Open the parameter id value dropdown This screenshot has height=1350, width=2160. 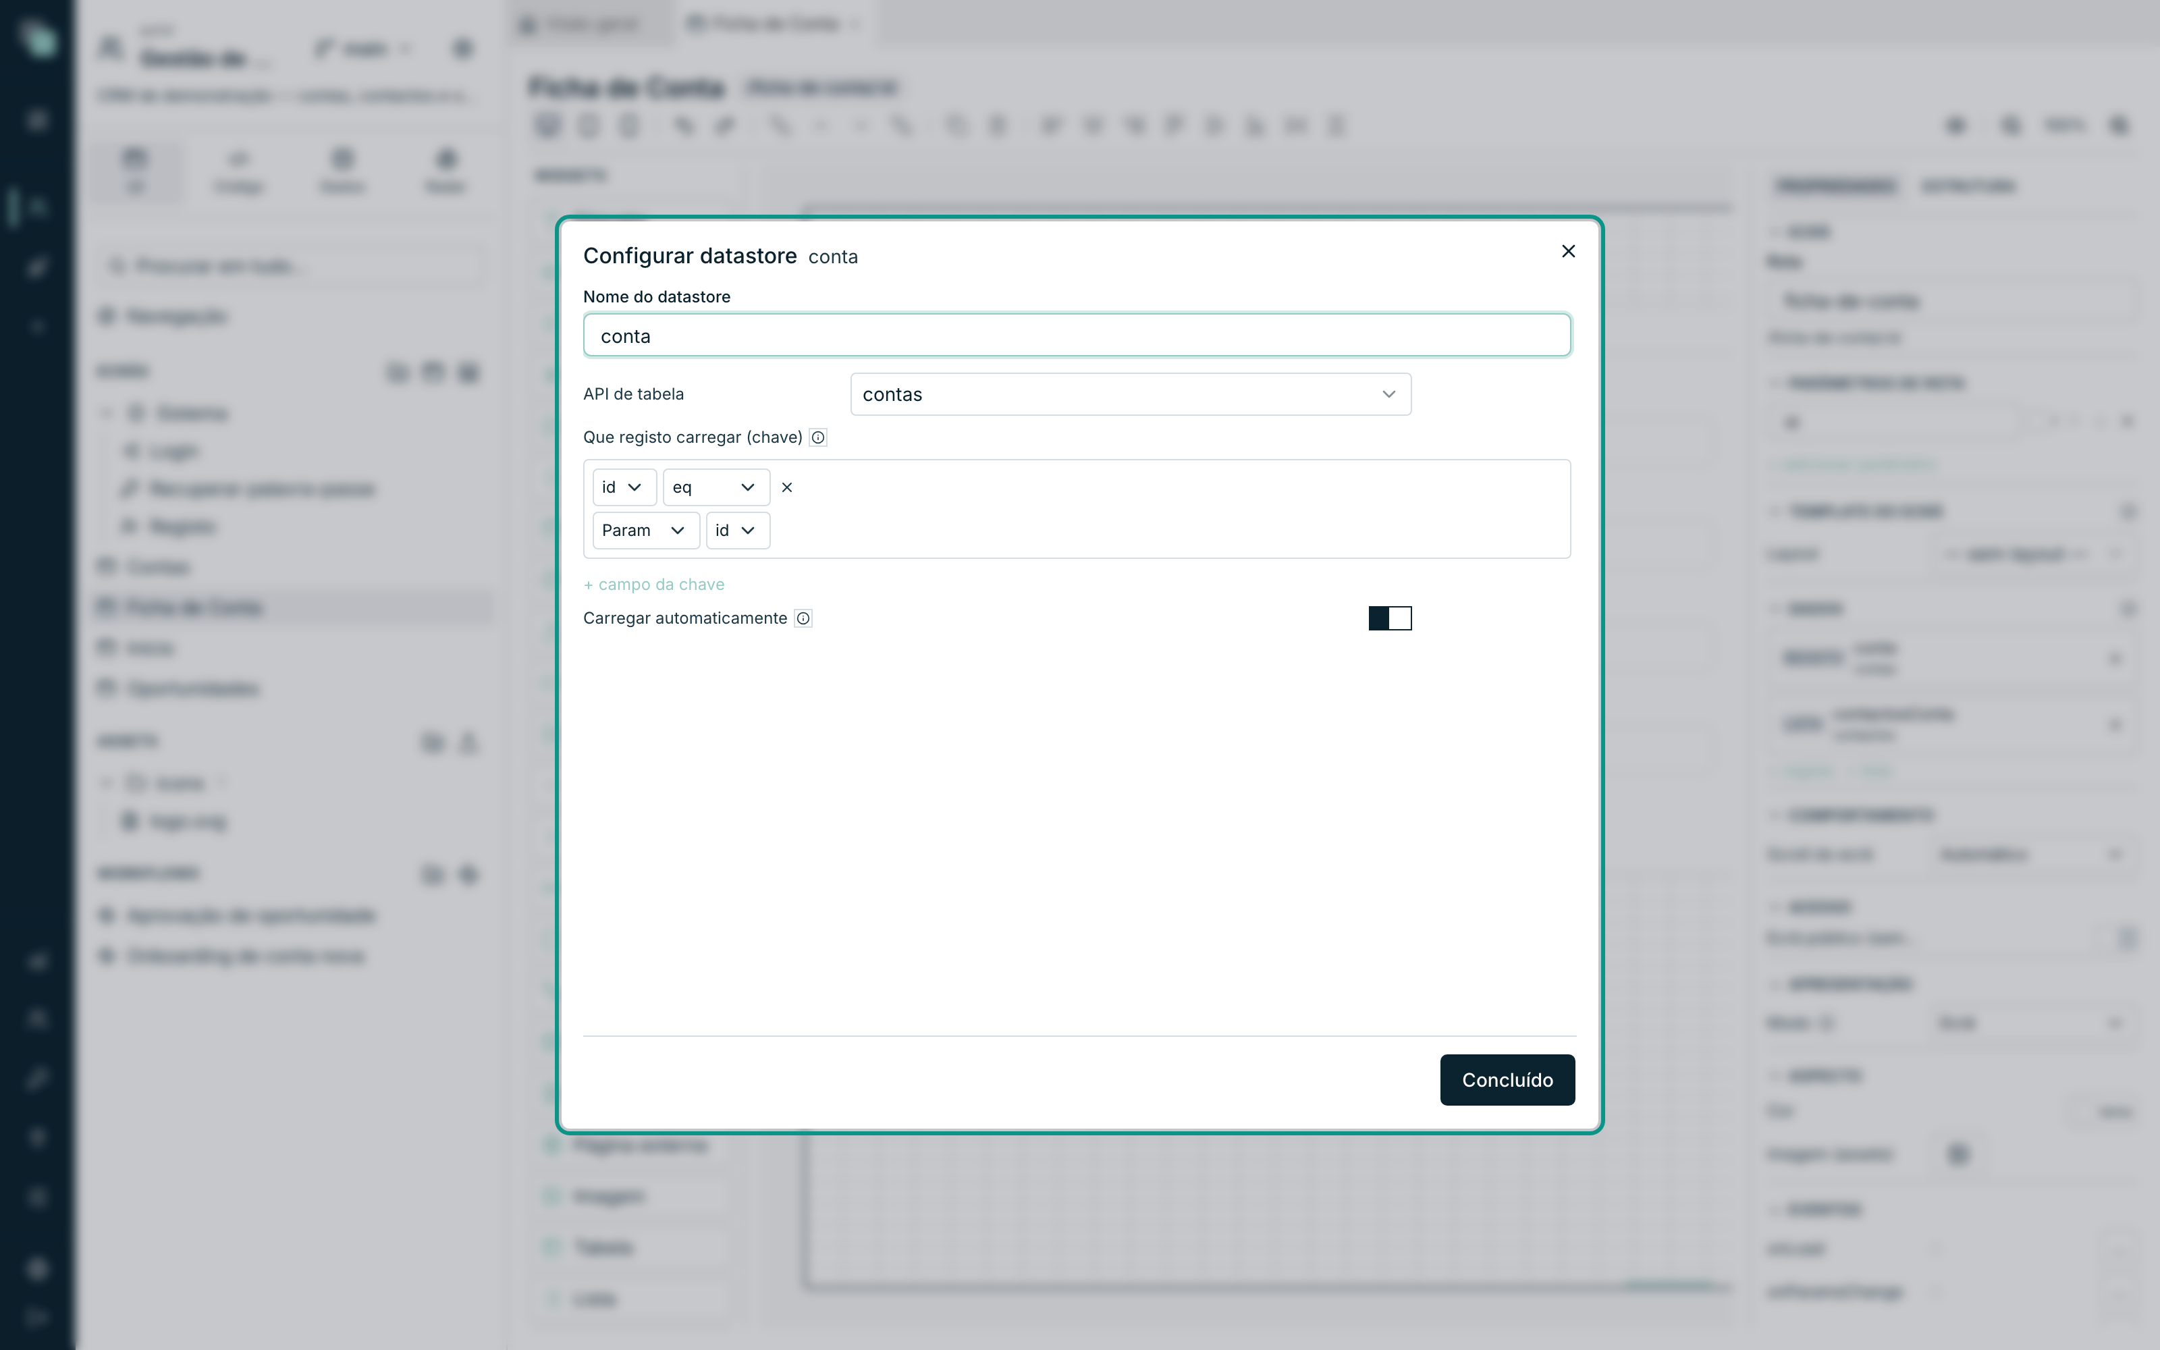point(737,531)
